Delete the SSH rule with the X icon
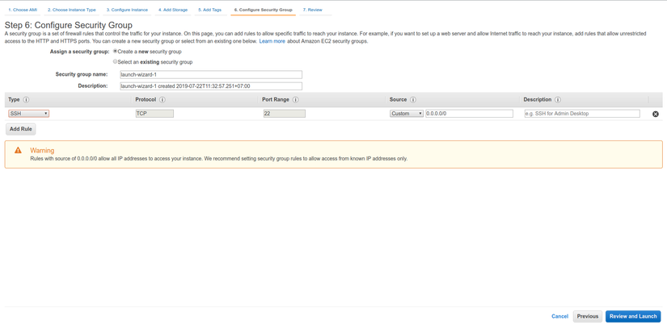Screen dimensions: 667x329 (x=656, y=114)
